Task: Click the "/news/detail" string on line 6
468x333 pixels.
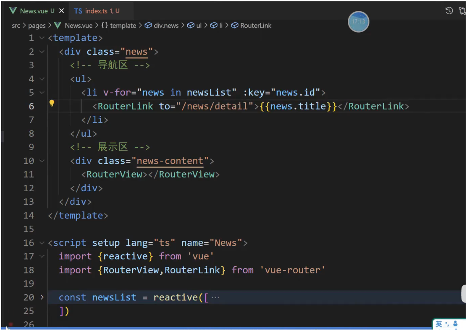Action: coord(217,106)
